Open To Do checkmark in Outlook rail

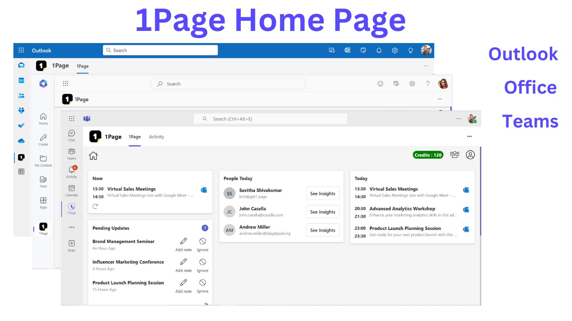(x=21, y=125)
